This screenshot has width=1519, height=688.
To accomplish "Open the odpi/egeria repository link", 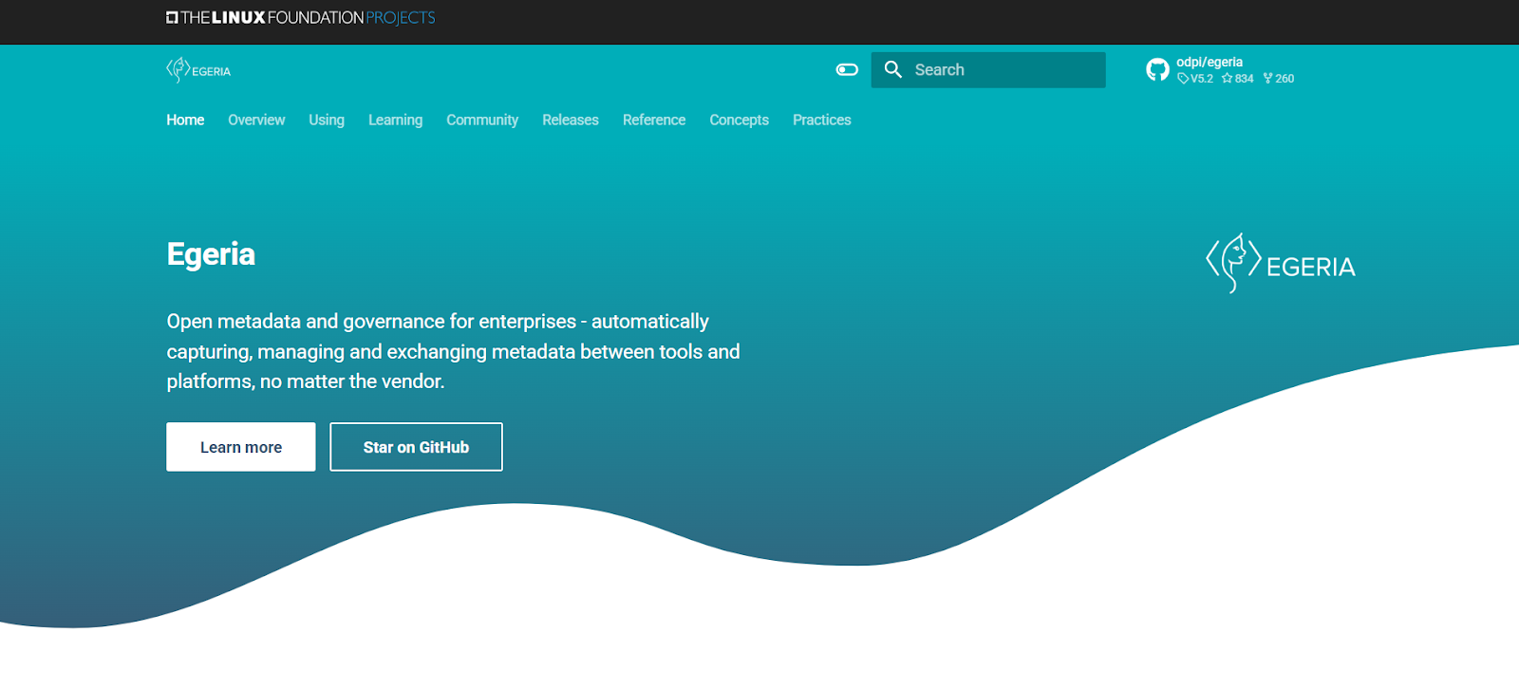I will point(1209,62).
